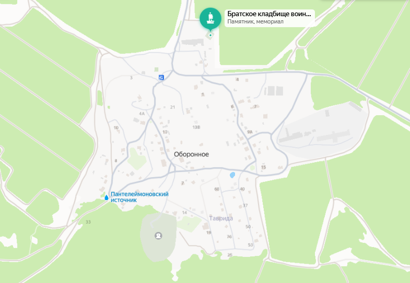Viewport: 410px width, 283px height.
Task: Select house number 33 near forest road
Action: coord(88,222)
